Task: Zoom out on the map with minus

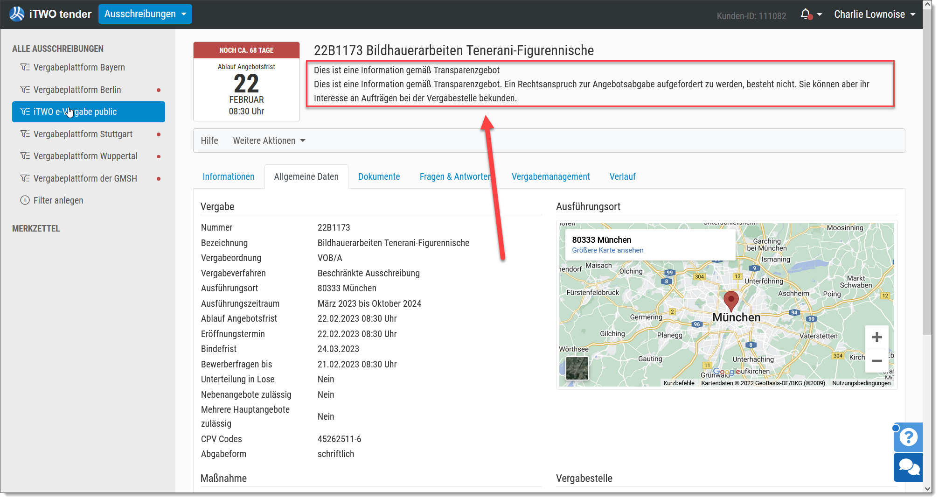Action: tap(876, 360)
